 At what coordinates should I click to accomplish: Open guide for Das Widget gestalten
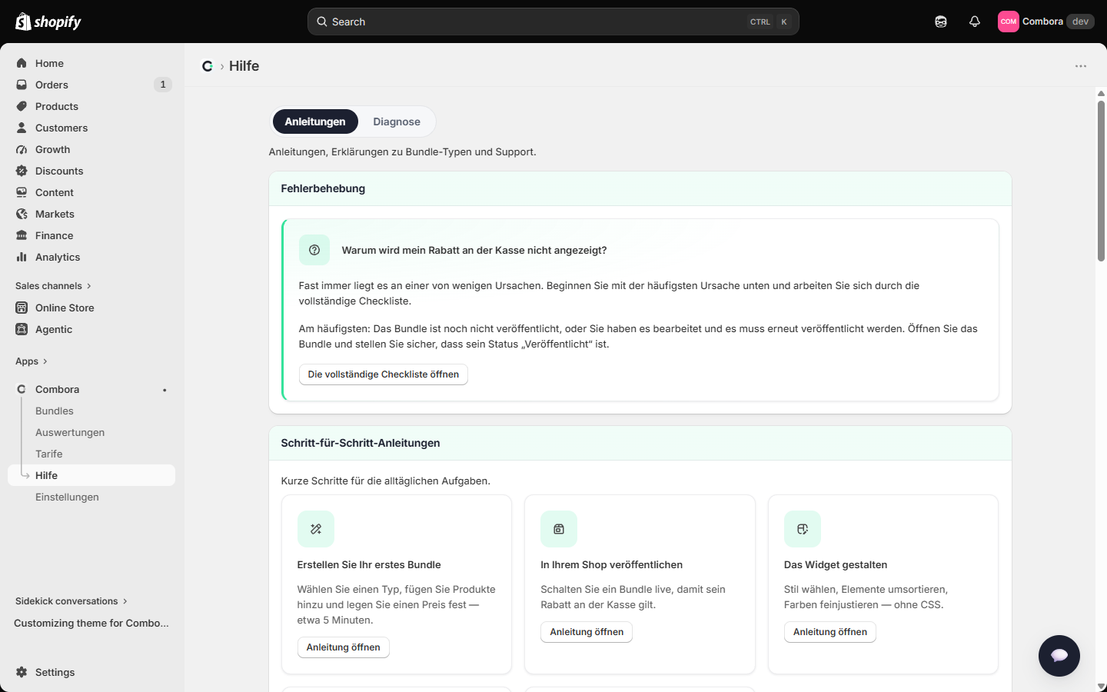[830, 632]
